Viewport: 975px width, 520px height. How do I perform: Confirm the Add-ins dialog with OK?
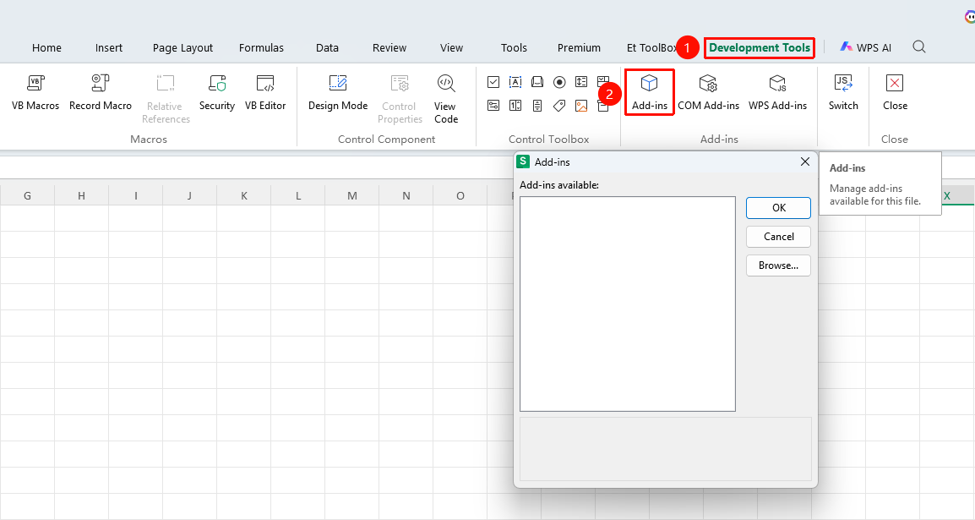coord(778,208)
